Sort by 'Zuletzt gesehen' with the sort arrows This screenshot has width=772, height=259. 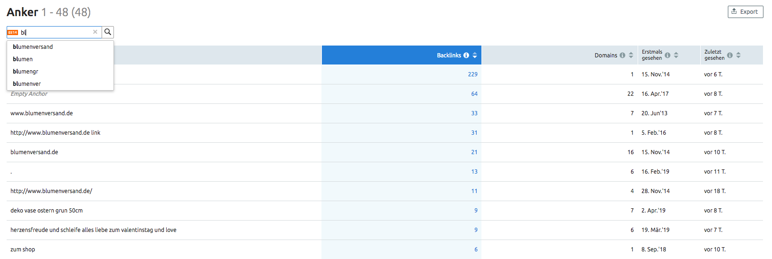click(738, 55)
